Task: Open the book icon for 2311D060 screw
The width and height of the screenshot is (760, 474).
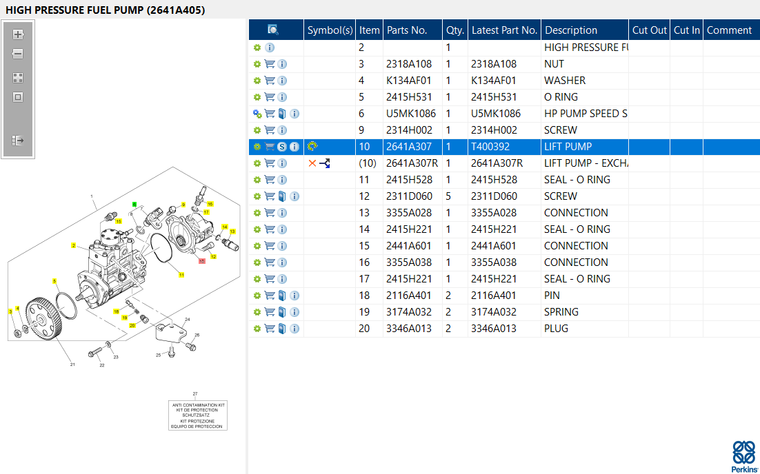Action: click(282, 196)
